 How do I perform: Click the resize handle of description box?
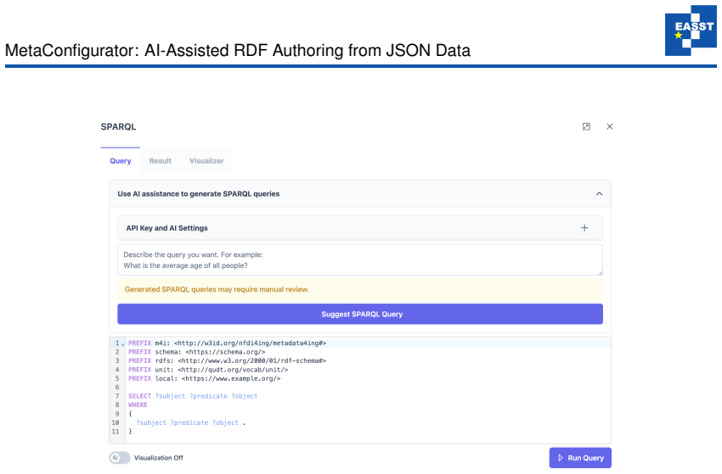coord(600,273)
